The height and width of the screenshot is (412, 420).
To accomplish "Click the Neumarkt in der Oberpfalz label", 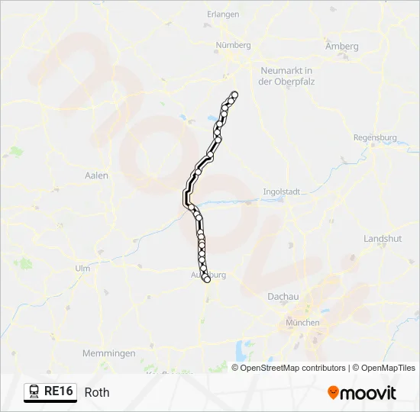I will [286, 76].
